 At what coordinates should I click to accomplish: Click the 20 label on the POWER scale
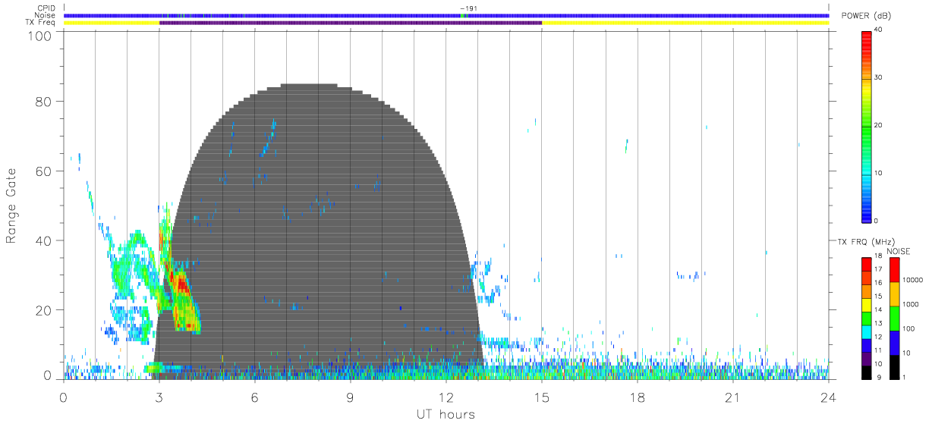(878, 125)
